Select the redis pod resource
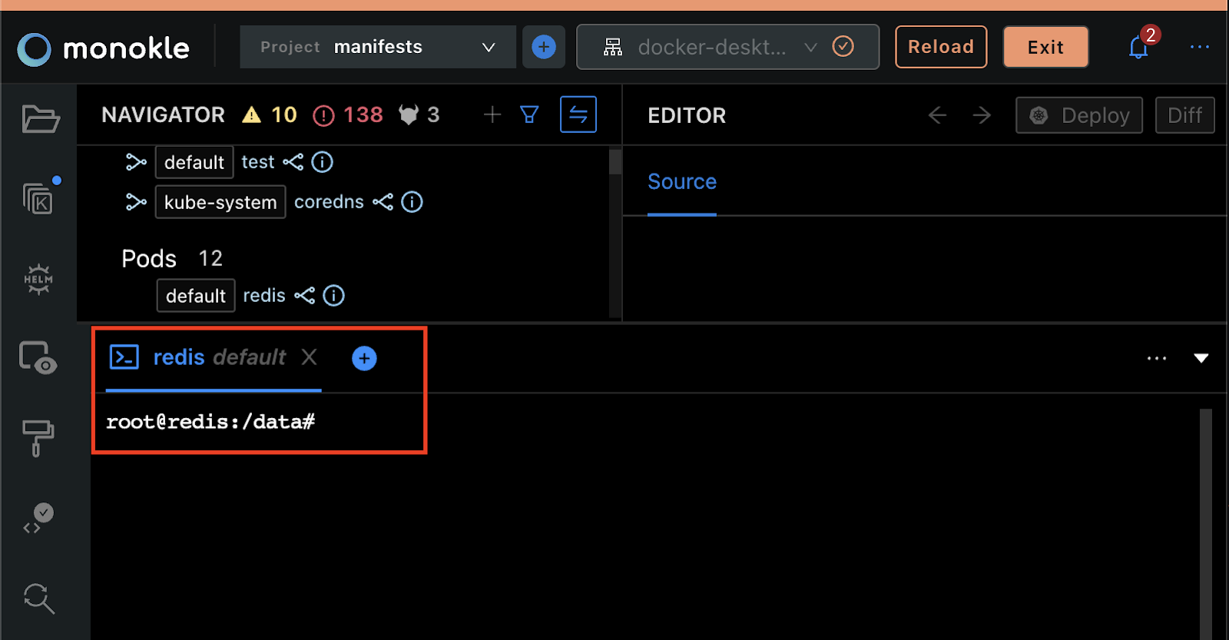The image size is (1229, 640). [x=264, y=296]
